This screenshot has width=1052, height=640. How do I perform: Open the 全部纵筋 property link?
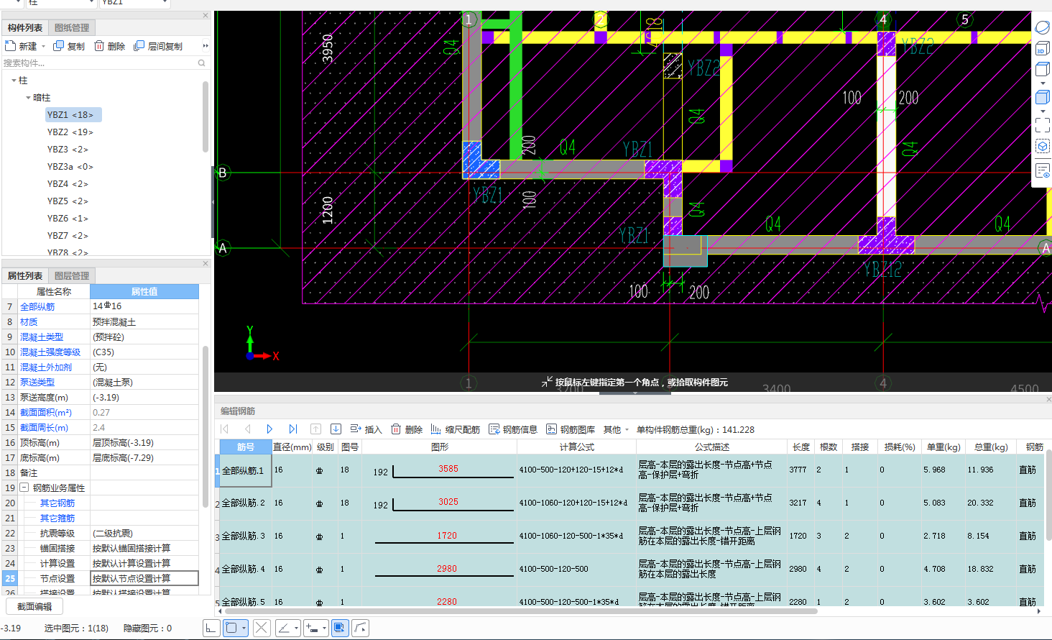(37, 306)
